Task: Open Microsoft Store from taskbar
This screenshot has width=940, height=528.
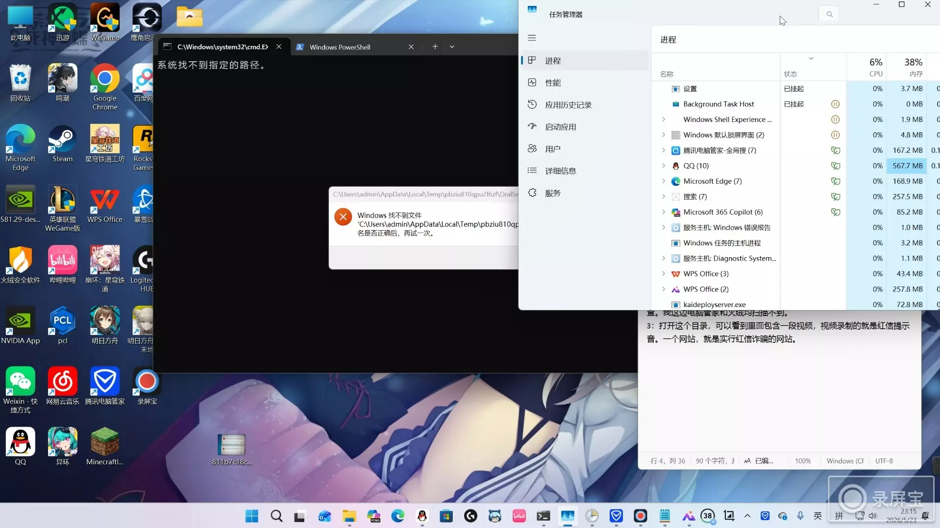Action: point(446,516)
